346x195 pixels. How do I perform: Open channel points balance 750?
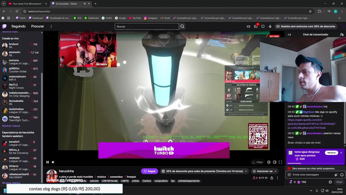[x=301, y=182]
